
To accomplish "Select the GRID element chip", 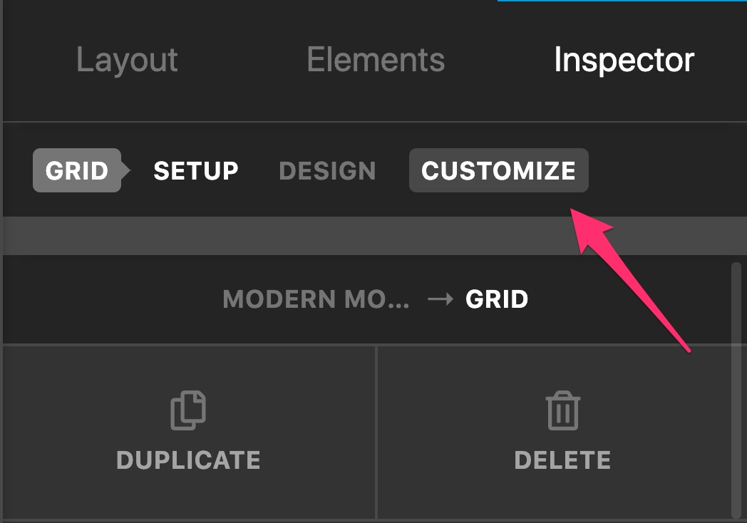I will tap(77, 170).
